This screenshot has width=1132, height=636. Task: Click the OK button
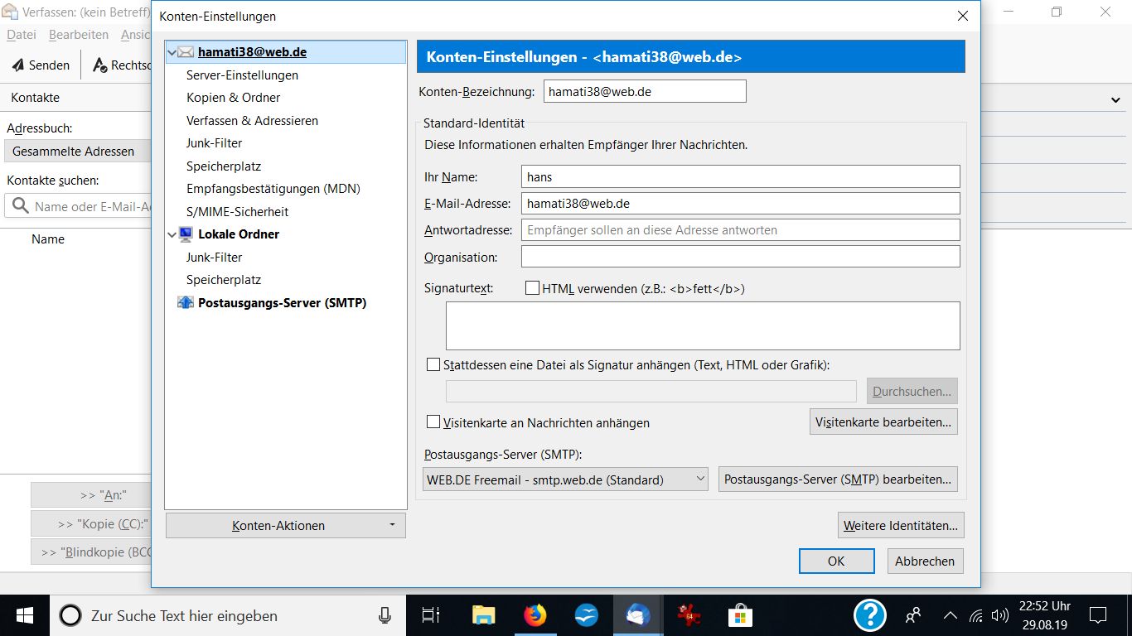click(836, 561)
